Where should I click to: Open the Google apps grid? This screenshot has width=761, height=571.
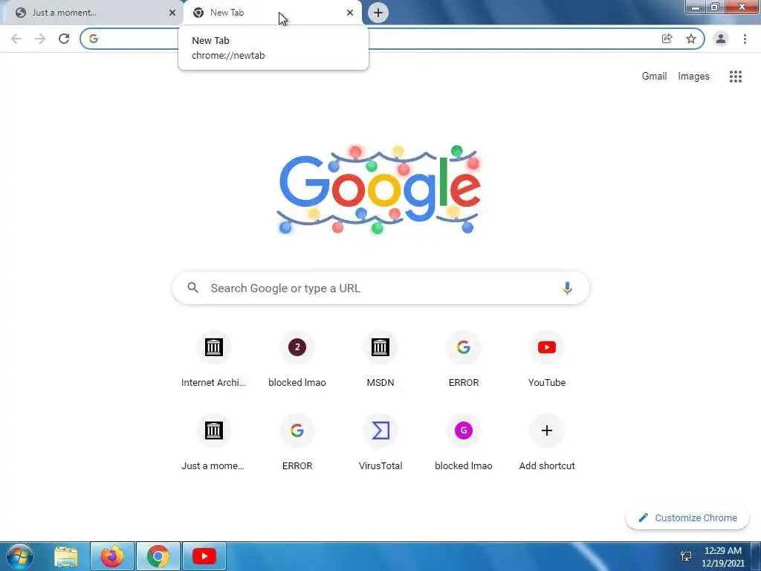pos(735,77)
